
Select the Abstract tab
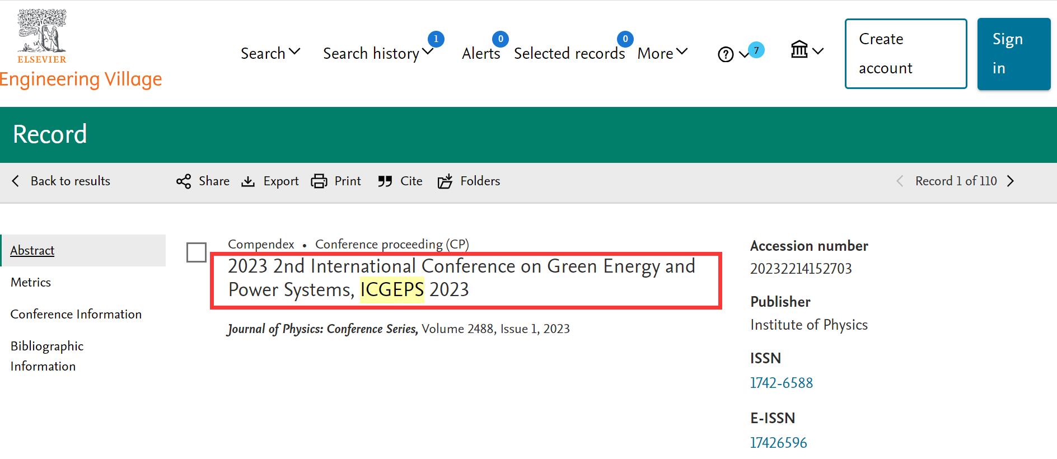click(83, 250)
